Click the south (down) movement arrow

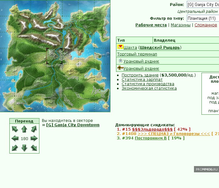click(x=24, y=148)
